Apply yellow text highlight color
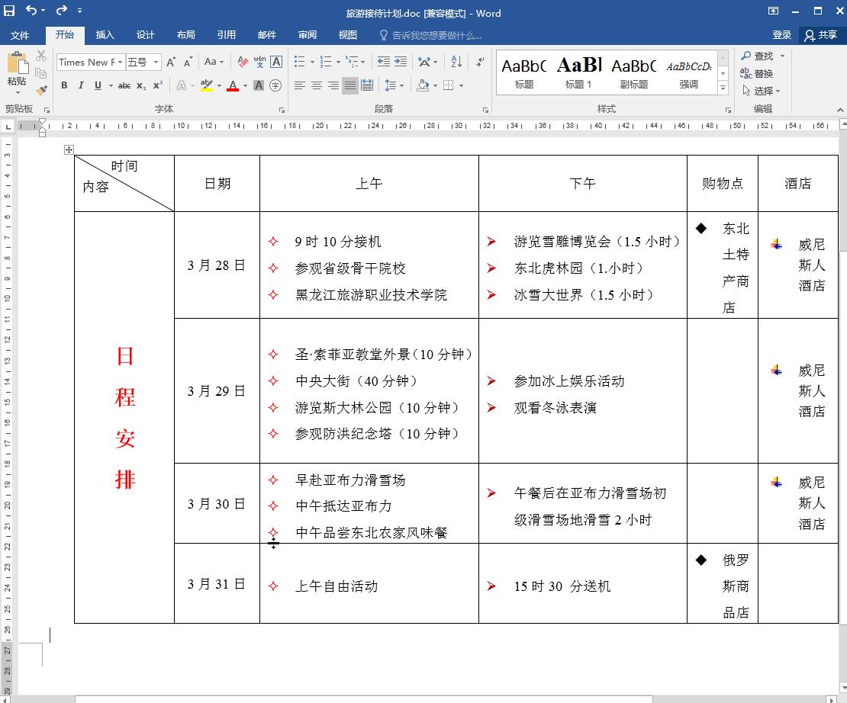Screen dimensions: 847x703 (x=206, y=85)
